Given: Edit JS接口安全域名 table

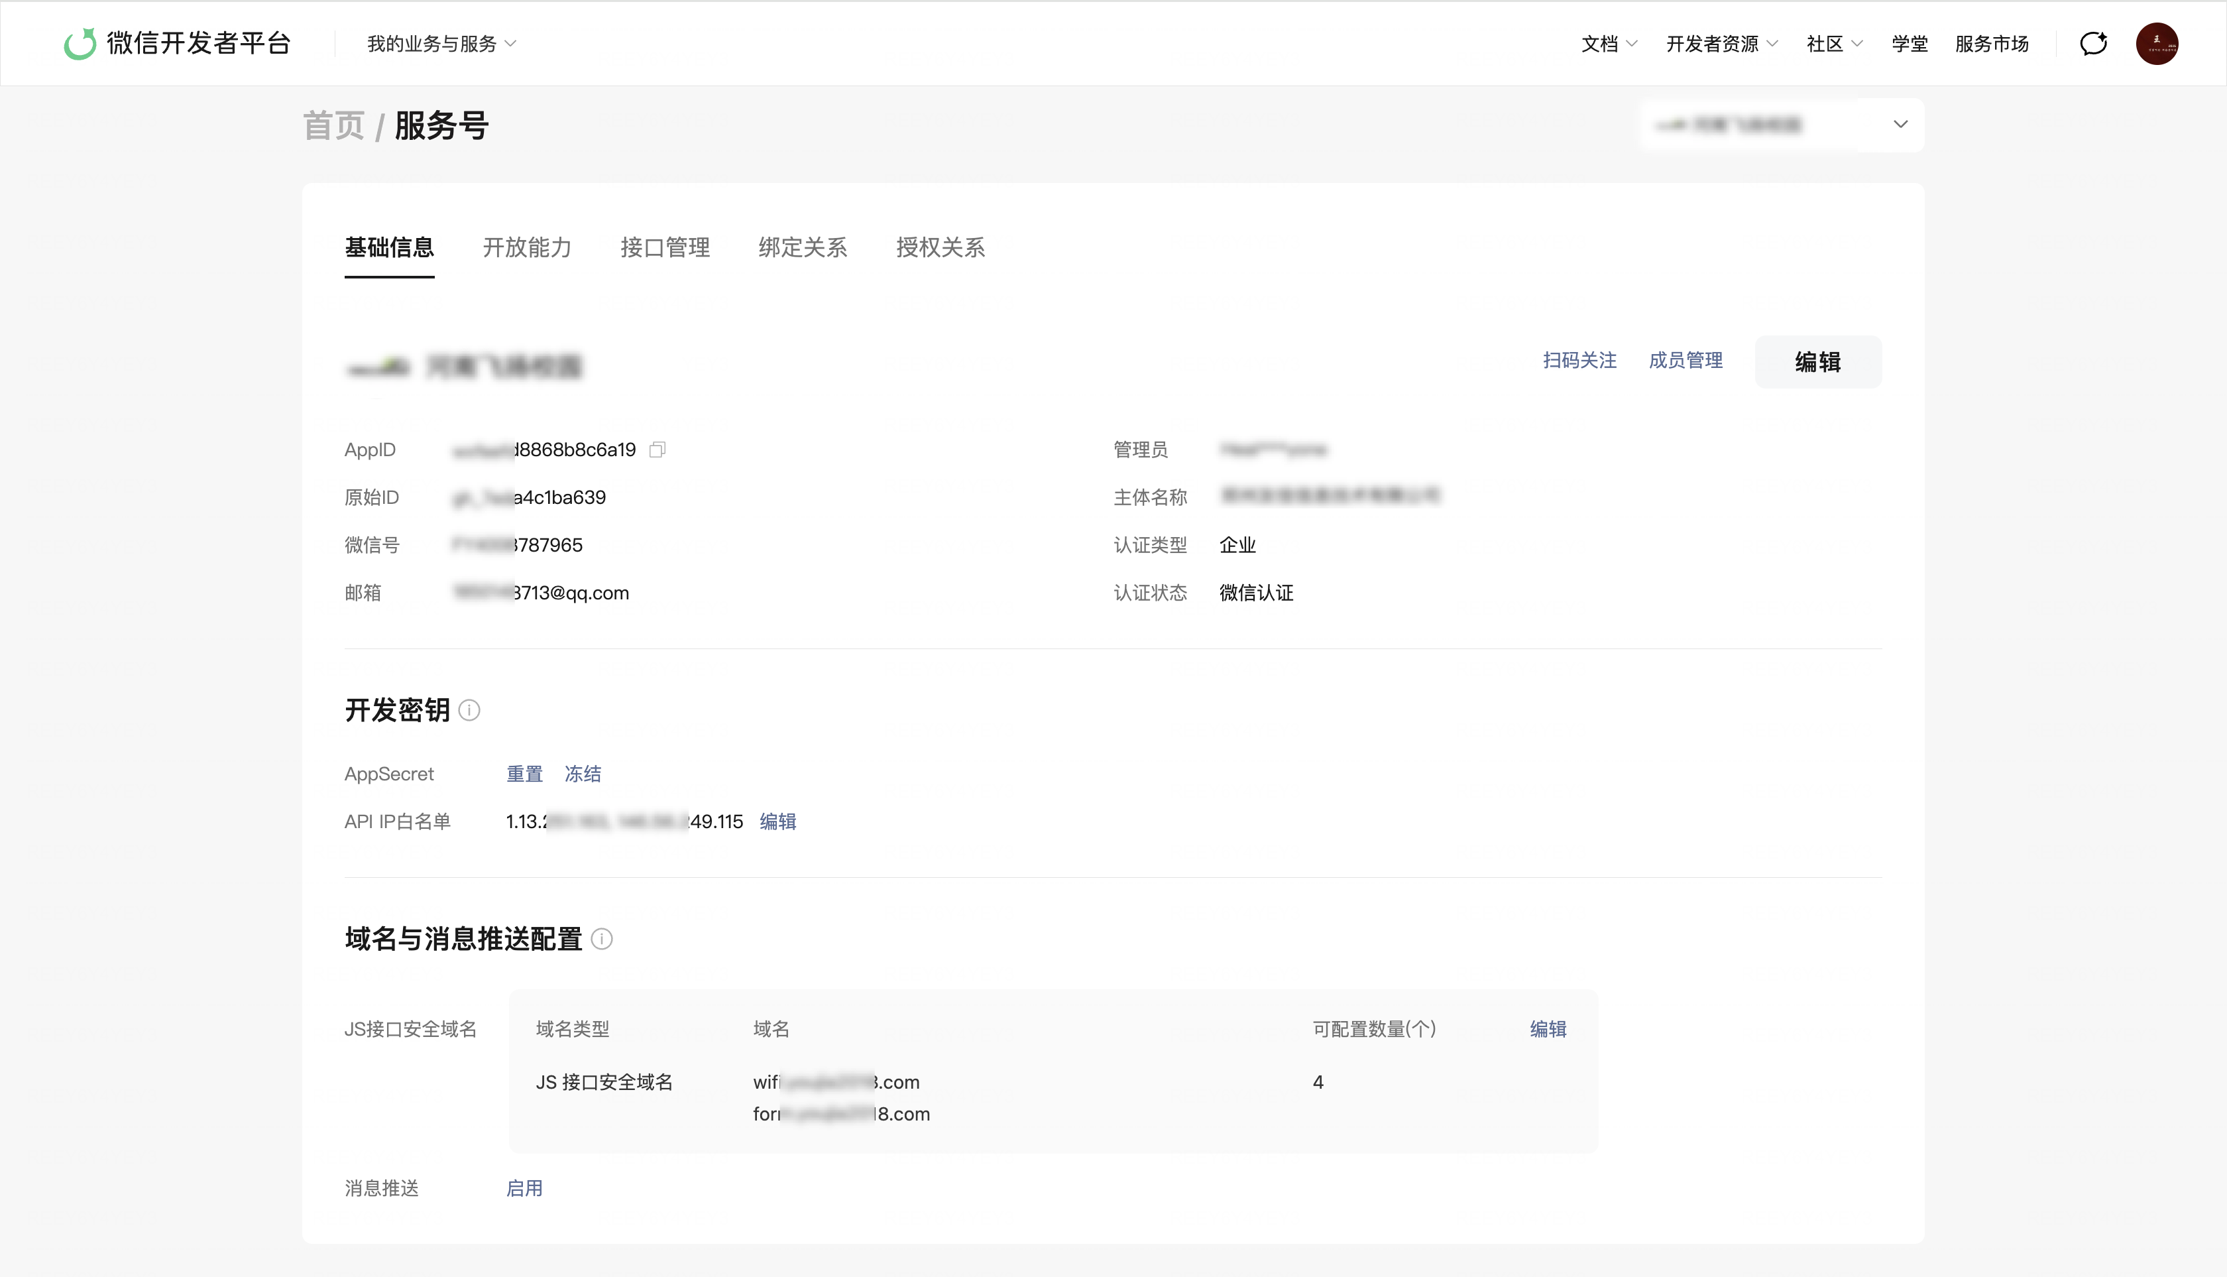Looking at the screenshot, I should tap(1548, 1030).
